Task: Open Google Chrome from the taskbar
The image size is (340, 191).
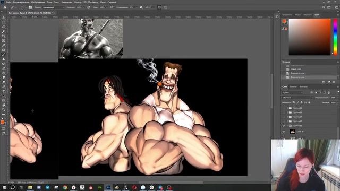Action: (65, 187)
